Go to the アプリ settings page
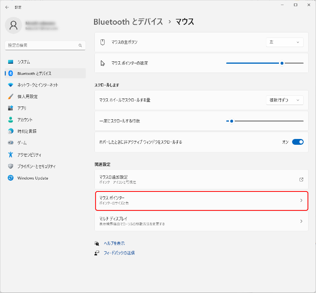The height and width of the screenshot is (293, 316). (x=22, y=108)
